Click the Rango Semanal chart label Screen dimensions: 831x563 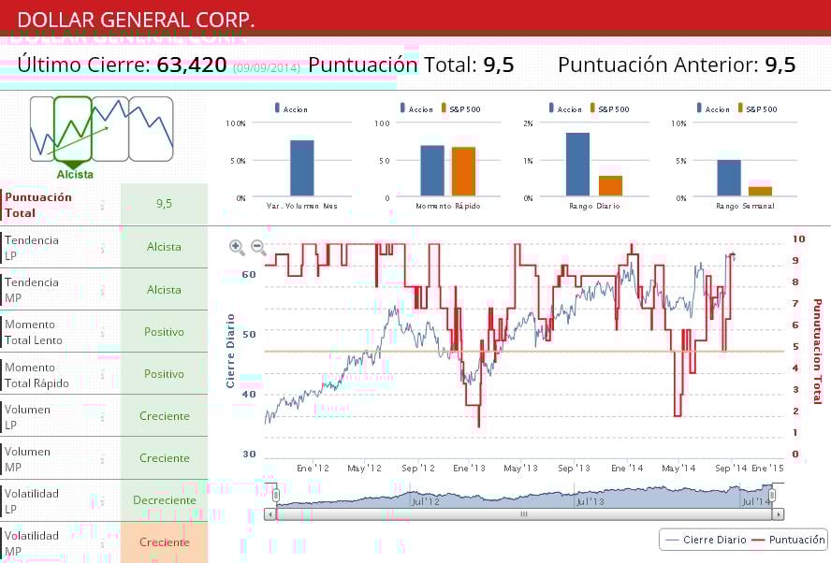click(745, 206)
